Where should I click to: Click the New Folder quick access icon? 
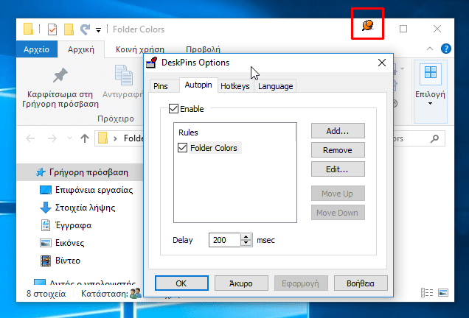(x=69, y=29)
